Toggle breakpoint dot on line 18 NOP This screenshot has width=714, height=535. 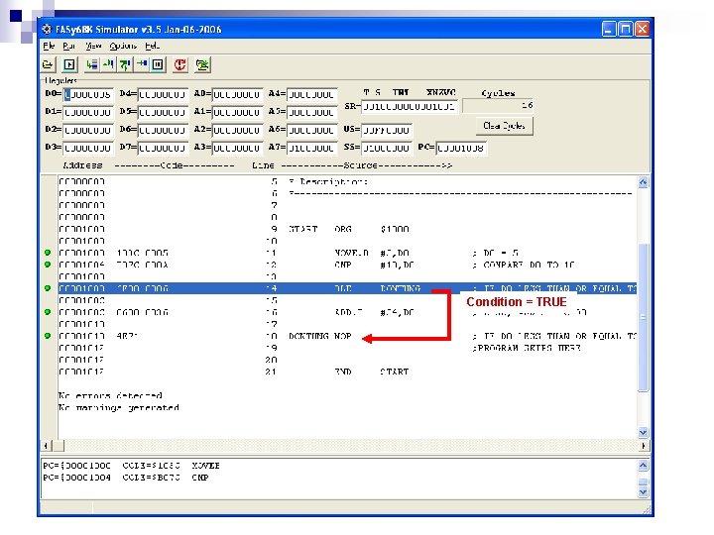coord(48,336)
